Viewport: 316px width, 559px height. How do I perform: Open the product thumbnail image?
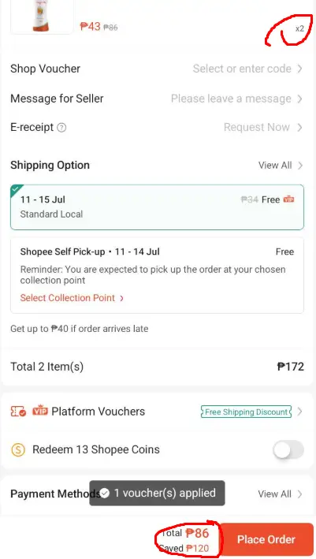pos(42,17)
